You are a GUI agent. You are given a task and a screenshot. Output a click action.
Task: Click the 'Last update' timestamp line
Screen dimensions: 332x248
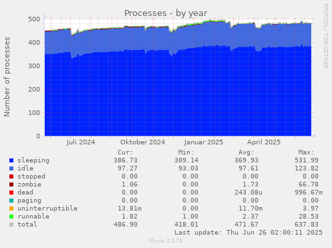pyautogui.click(x=248, y=233)
